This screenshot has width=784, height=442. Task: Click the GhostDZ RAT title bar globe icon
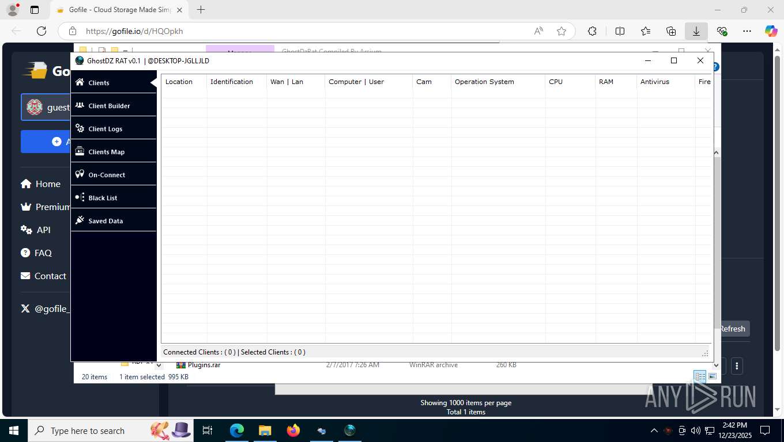click(80, 60)
